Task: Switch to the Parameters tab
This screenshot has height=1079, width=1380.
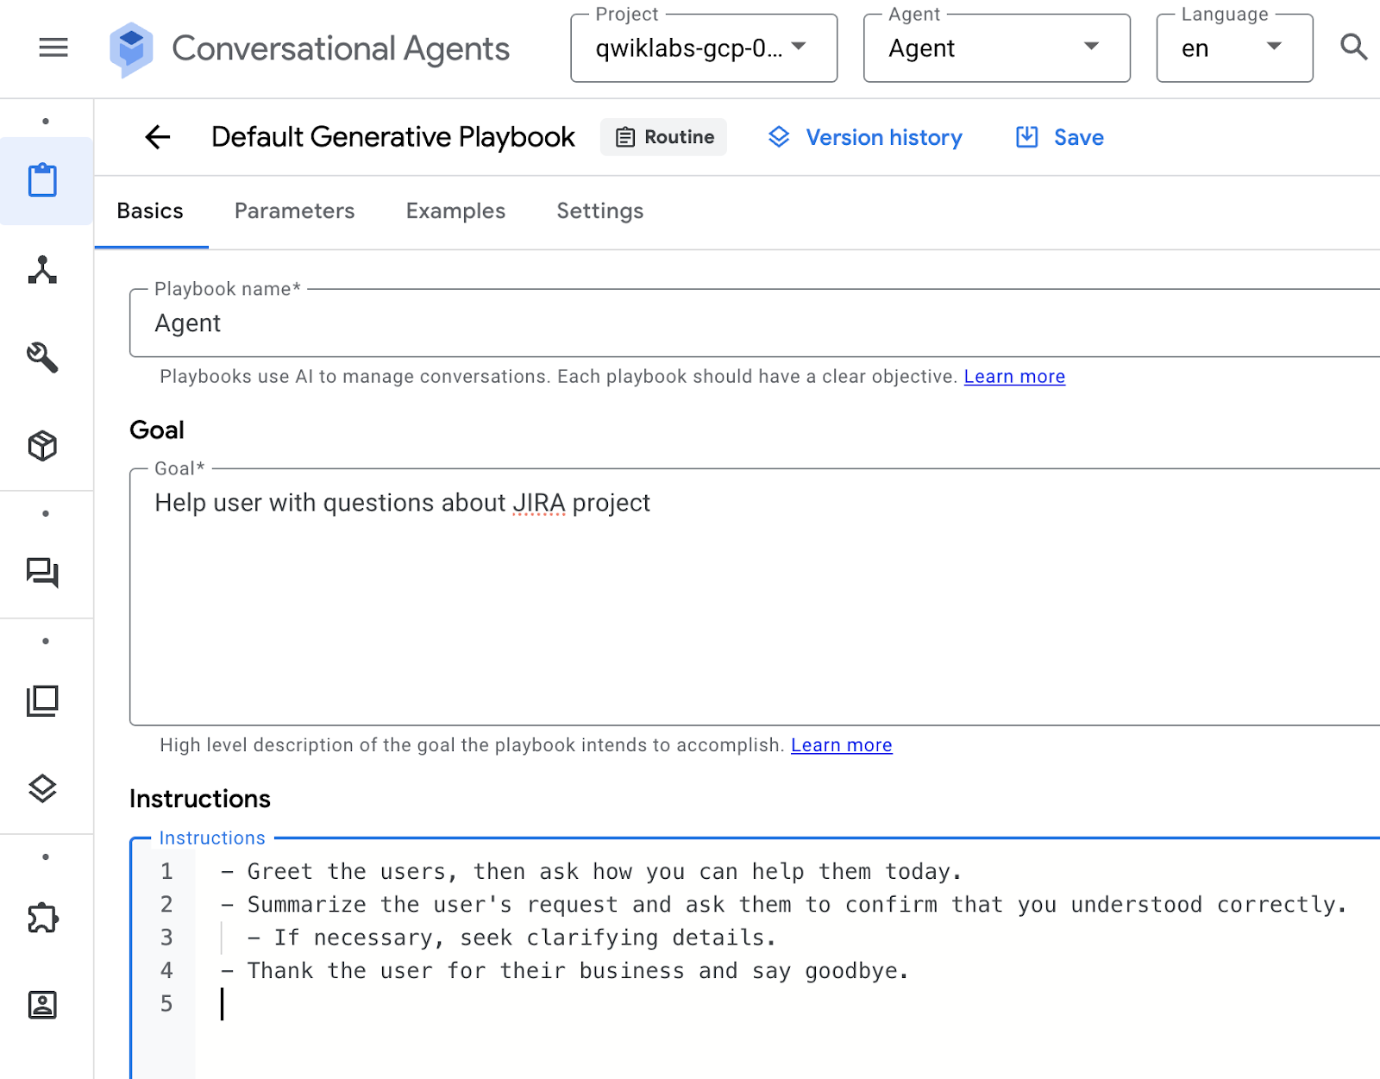Action: pos(294,211)
